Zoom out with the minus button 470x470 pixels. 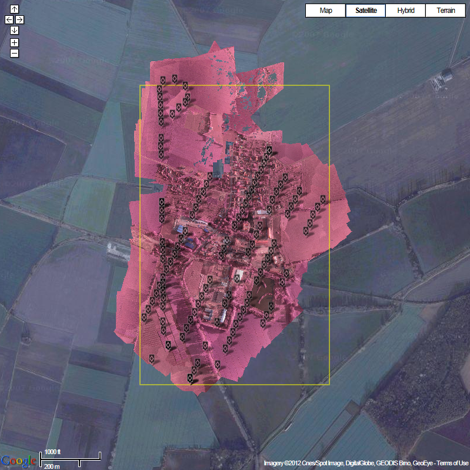pyautogui.click(x=14, y=53)
